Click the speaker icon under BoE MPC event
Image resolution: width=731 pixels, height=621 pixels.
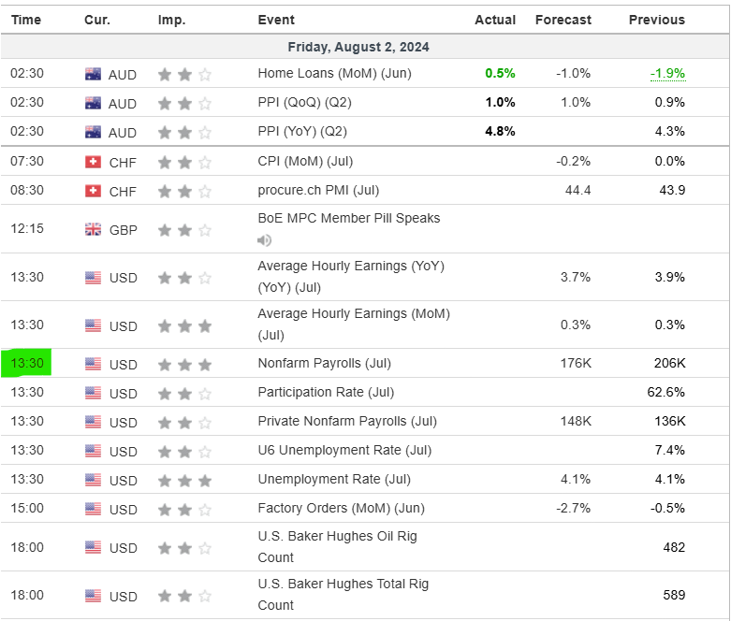[x=265, y=240]
